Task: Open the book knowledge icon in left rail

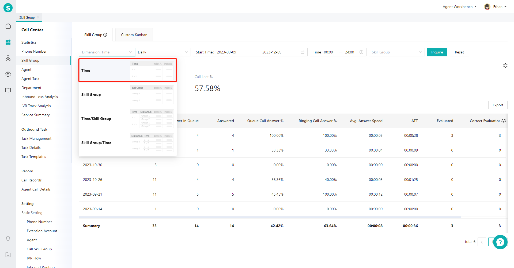Action: point(8,90)
